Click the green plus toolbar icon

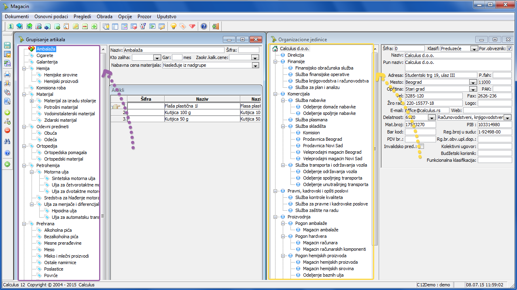tap(94, 26)
